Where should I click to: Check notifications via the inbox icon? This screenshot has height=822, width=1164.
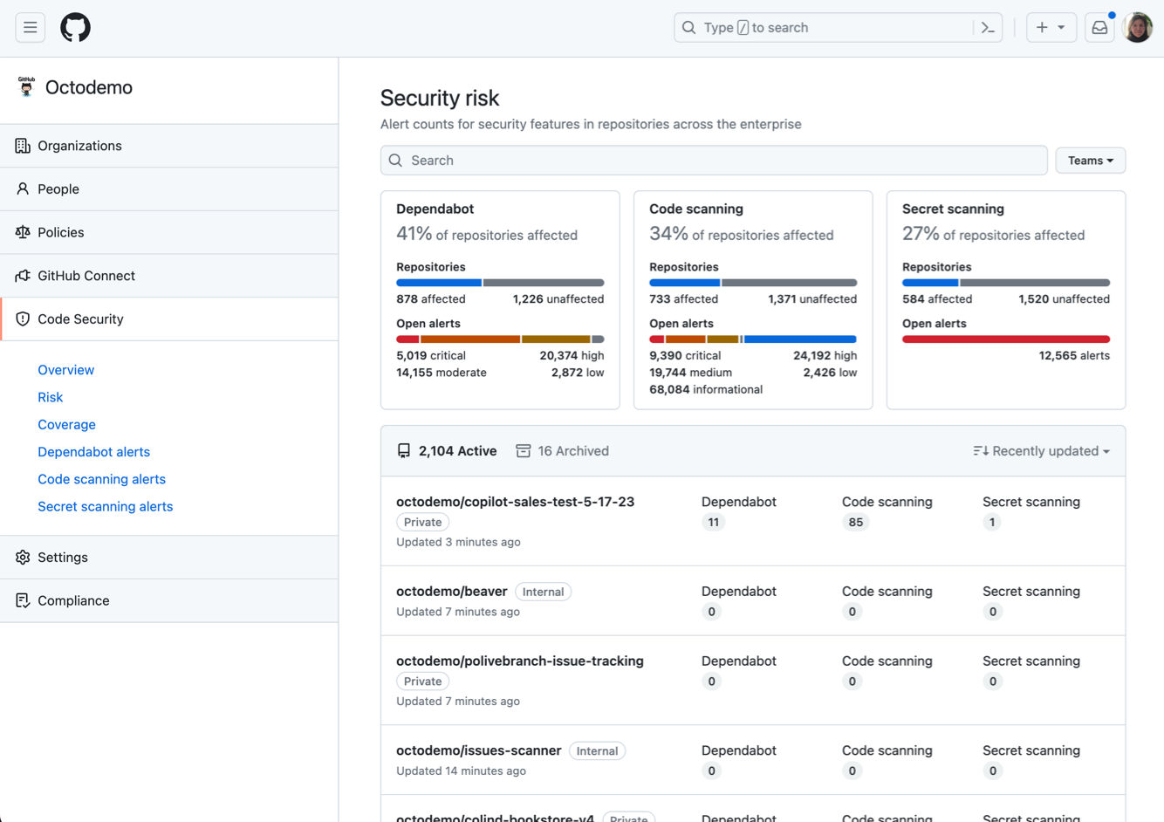(x=1099, y=27)
